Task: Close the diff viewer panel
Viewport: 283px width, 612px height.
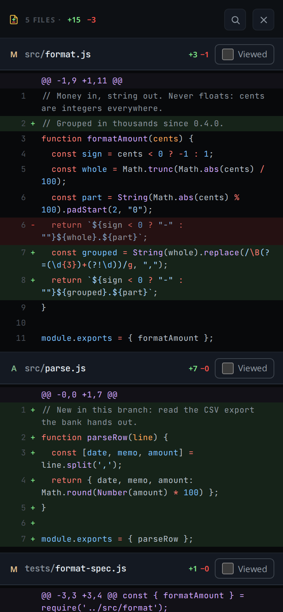Action: tap(264, 20)
